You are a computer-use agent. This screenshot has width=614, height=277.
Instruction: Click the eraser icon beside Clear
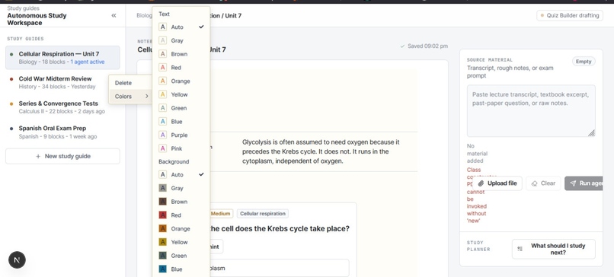point(534,183)
